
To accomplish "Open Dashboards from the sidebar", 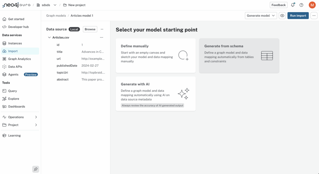I will [x=17, y=106].
